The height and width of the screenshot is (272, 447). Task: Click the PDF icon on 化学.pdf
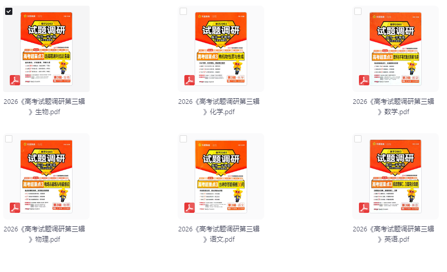tap(190, 80)
